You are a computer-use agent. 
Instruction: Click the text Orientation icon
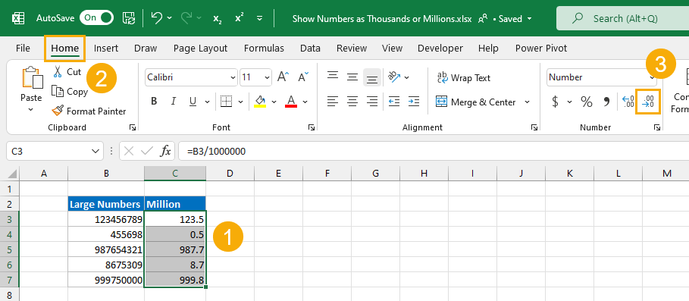[x=394, y=77]
